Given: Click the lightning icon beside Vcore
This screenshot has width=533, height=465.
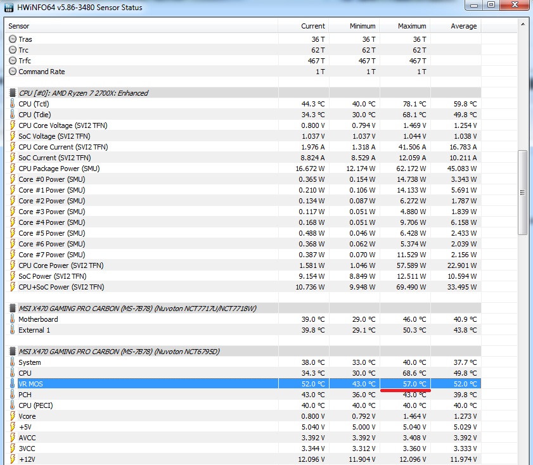Looking at the screenshot, I should point(13,416).
